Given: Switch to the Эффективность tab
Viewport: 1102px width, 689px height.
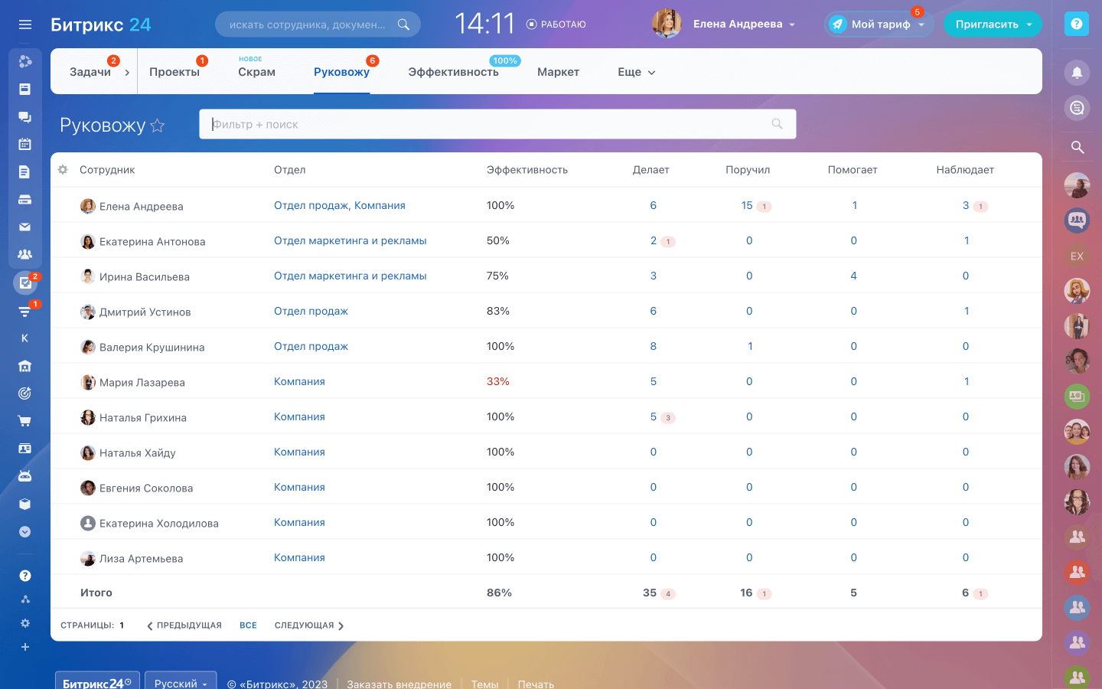Looking at the screenshot, I should pyautogui.click(x=453, y=72).
